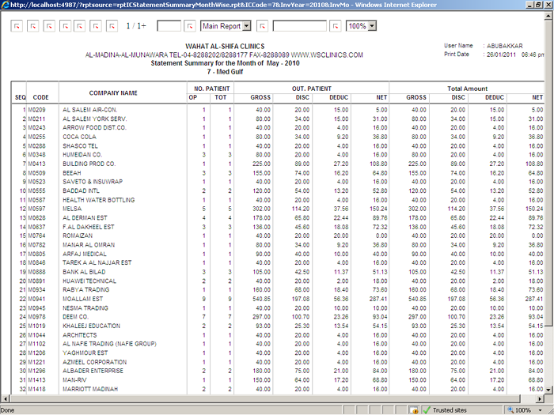Click code 'M0941'
The height and width of the screenshot is (415, 554).
tap(36, 299)
